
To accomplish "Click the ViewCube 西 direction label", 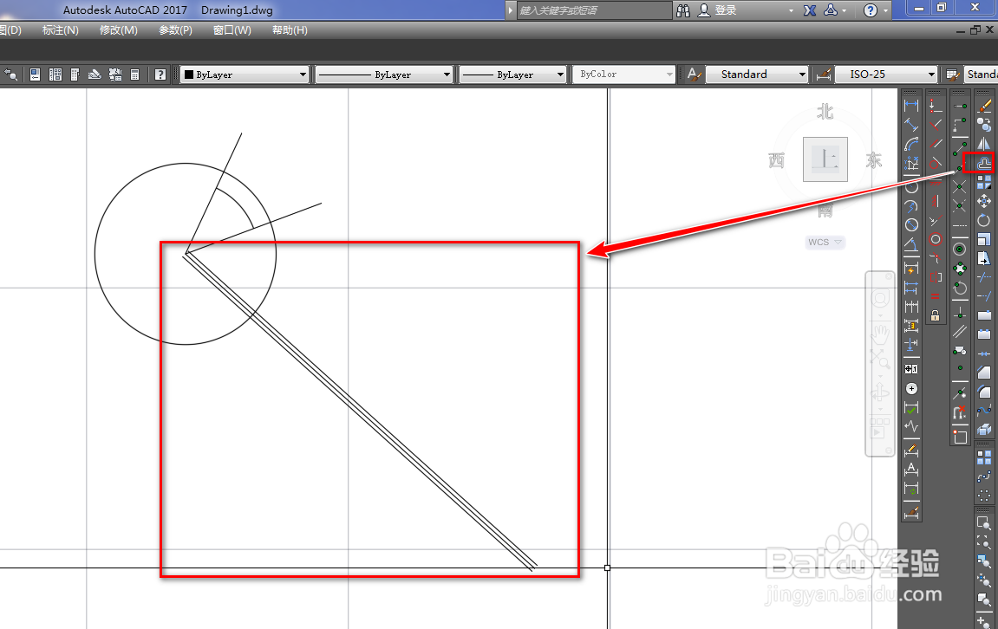I will 777,159.
